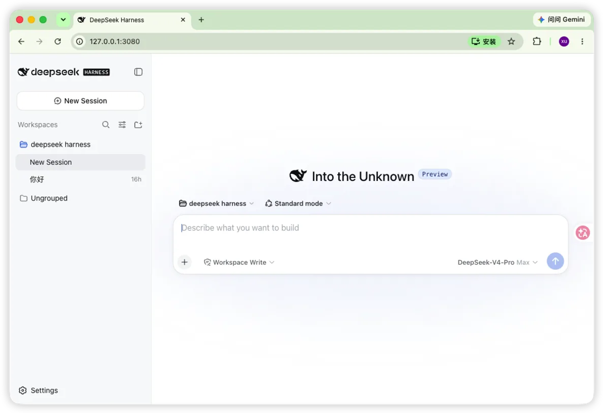Select the deepseek harness workspace folder
Viewport: 603px width, 413px height.
click(x=80, y=144)
